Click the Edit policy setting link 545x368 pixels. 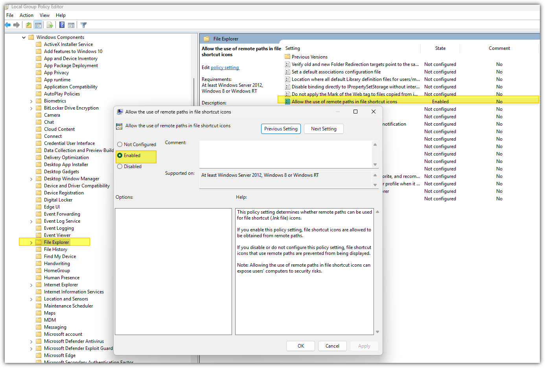click(x=225, y=68)
